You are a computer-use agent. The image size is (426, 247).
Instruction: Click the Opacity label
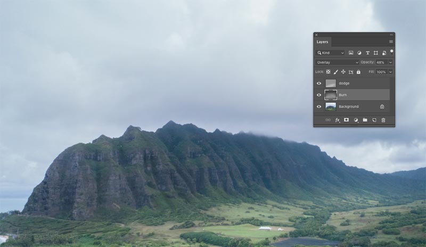367,62
